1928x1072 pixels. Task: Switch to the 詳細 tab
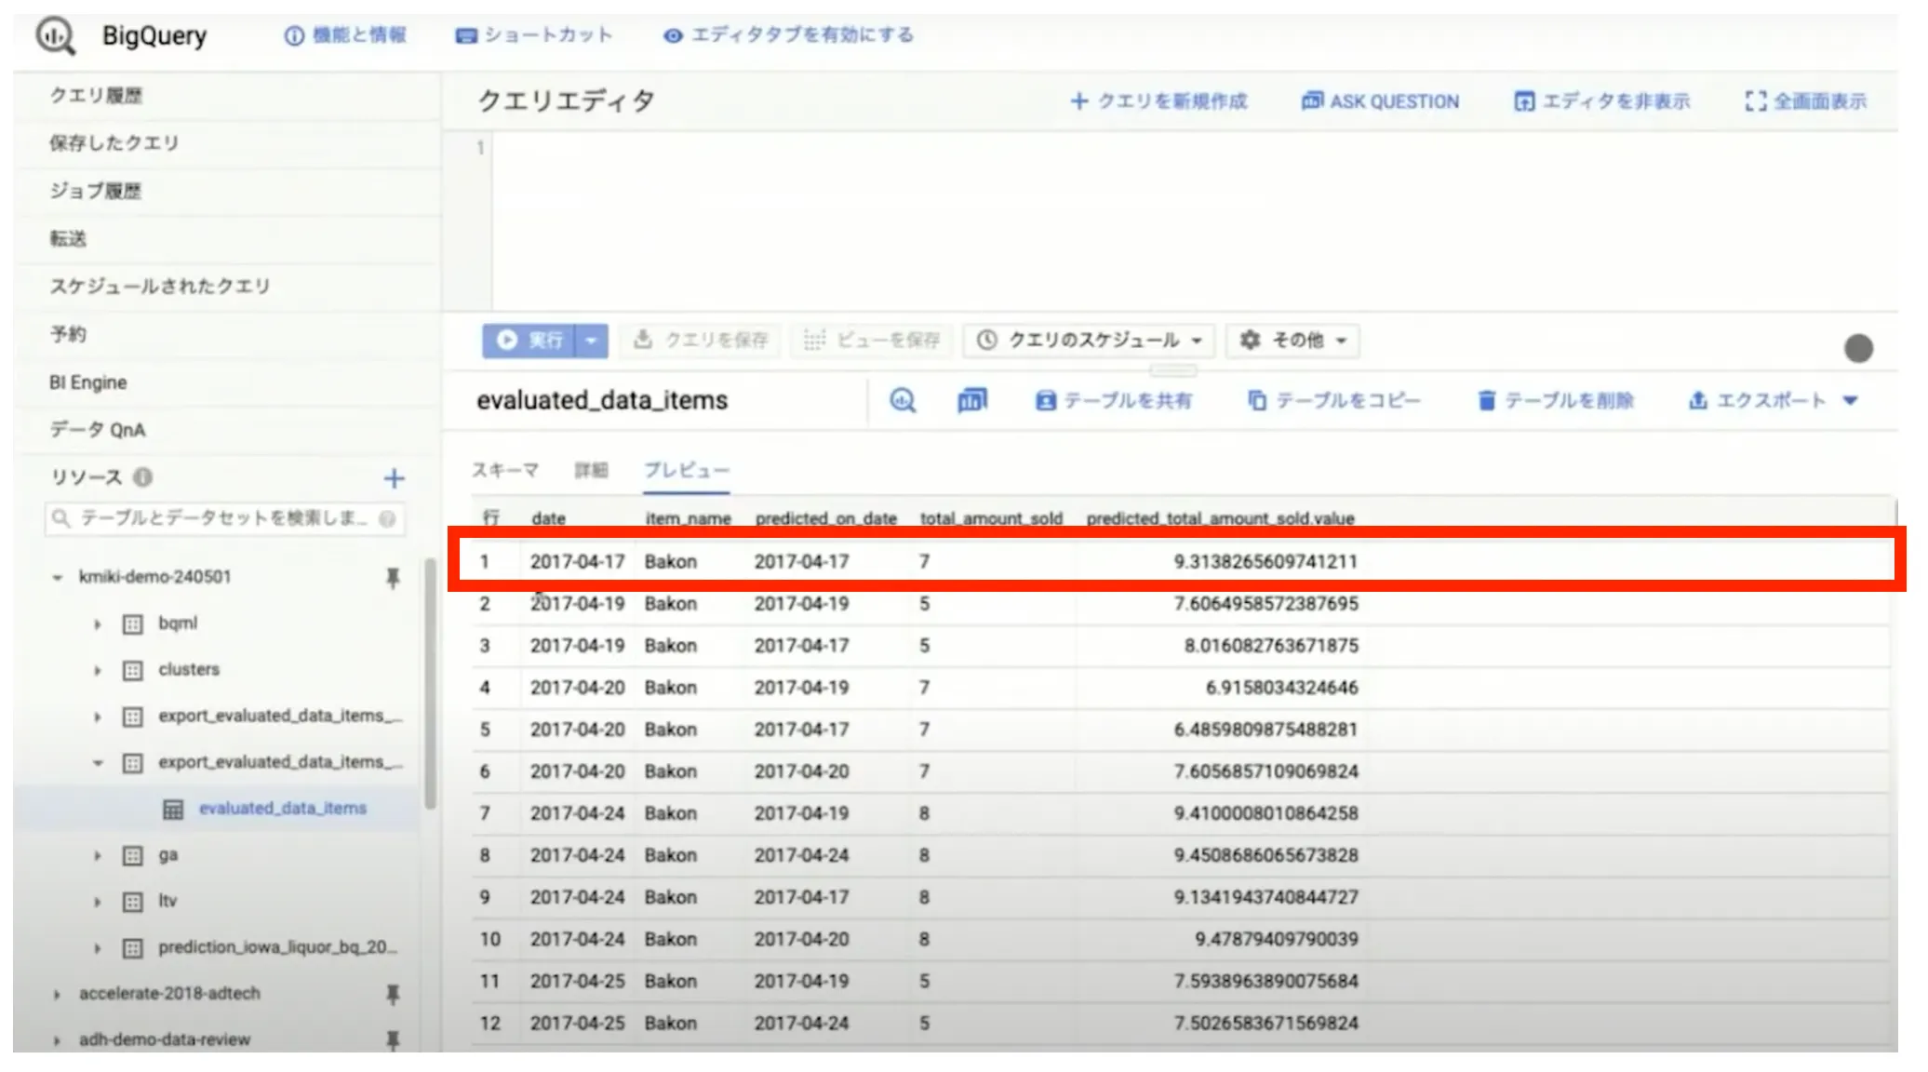click(x=591, y=470)
